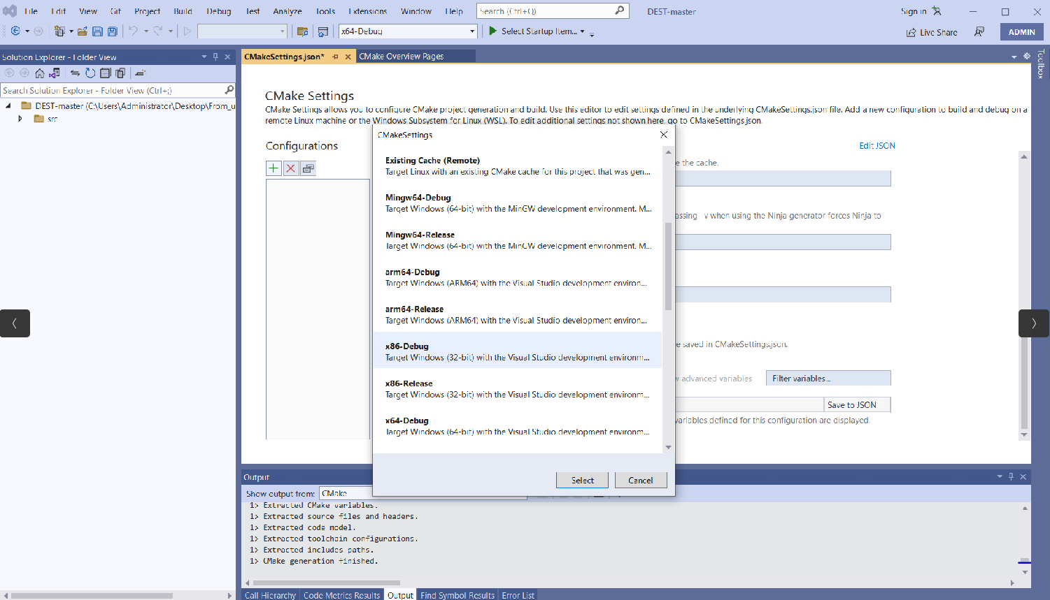
Task: Click the Filter variables input field
Action: 828,379
